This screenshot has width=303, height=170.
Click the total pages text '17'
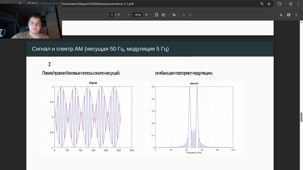pos(118,15)
